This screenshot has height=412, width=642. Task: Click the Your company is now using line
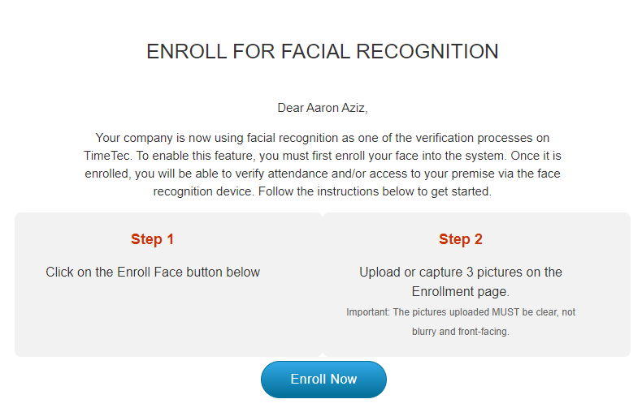(323, 138)
